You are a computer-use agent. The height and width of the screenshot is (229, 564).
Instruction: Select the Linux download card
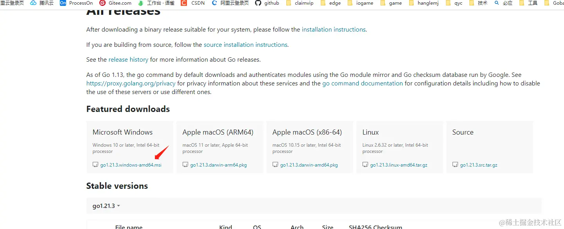point(400,147)
